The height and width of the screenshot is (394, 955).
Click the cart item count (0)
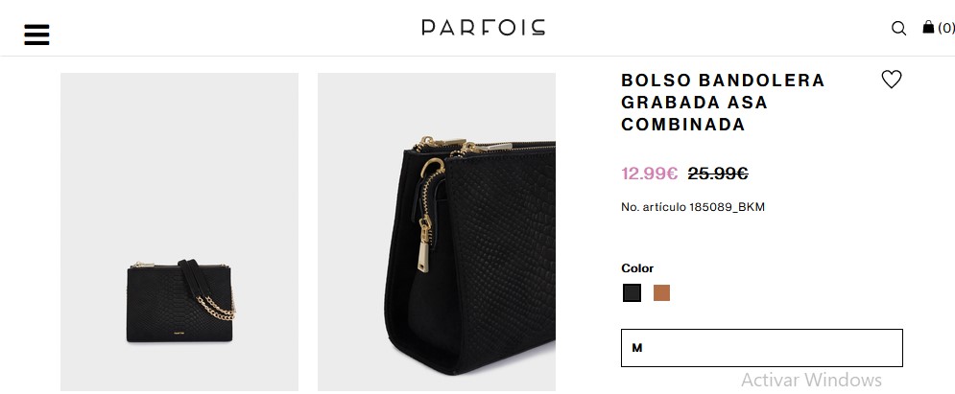[945, 29]
